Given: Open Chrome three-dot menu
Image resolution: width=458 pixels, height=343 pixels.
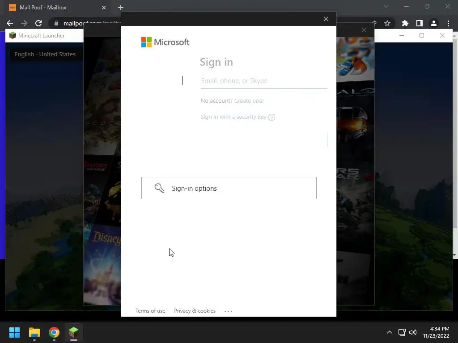Looking at the screenshot, I should pos(448,23).
